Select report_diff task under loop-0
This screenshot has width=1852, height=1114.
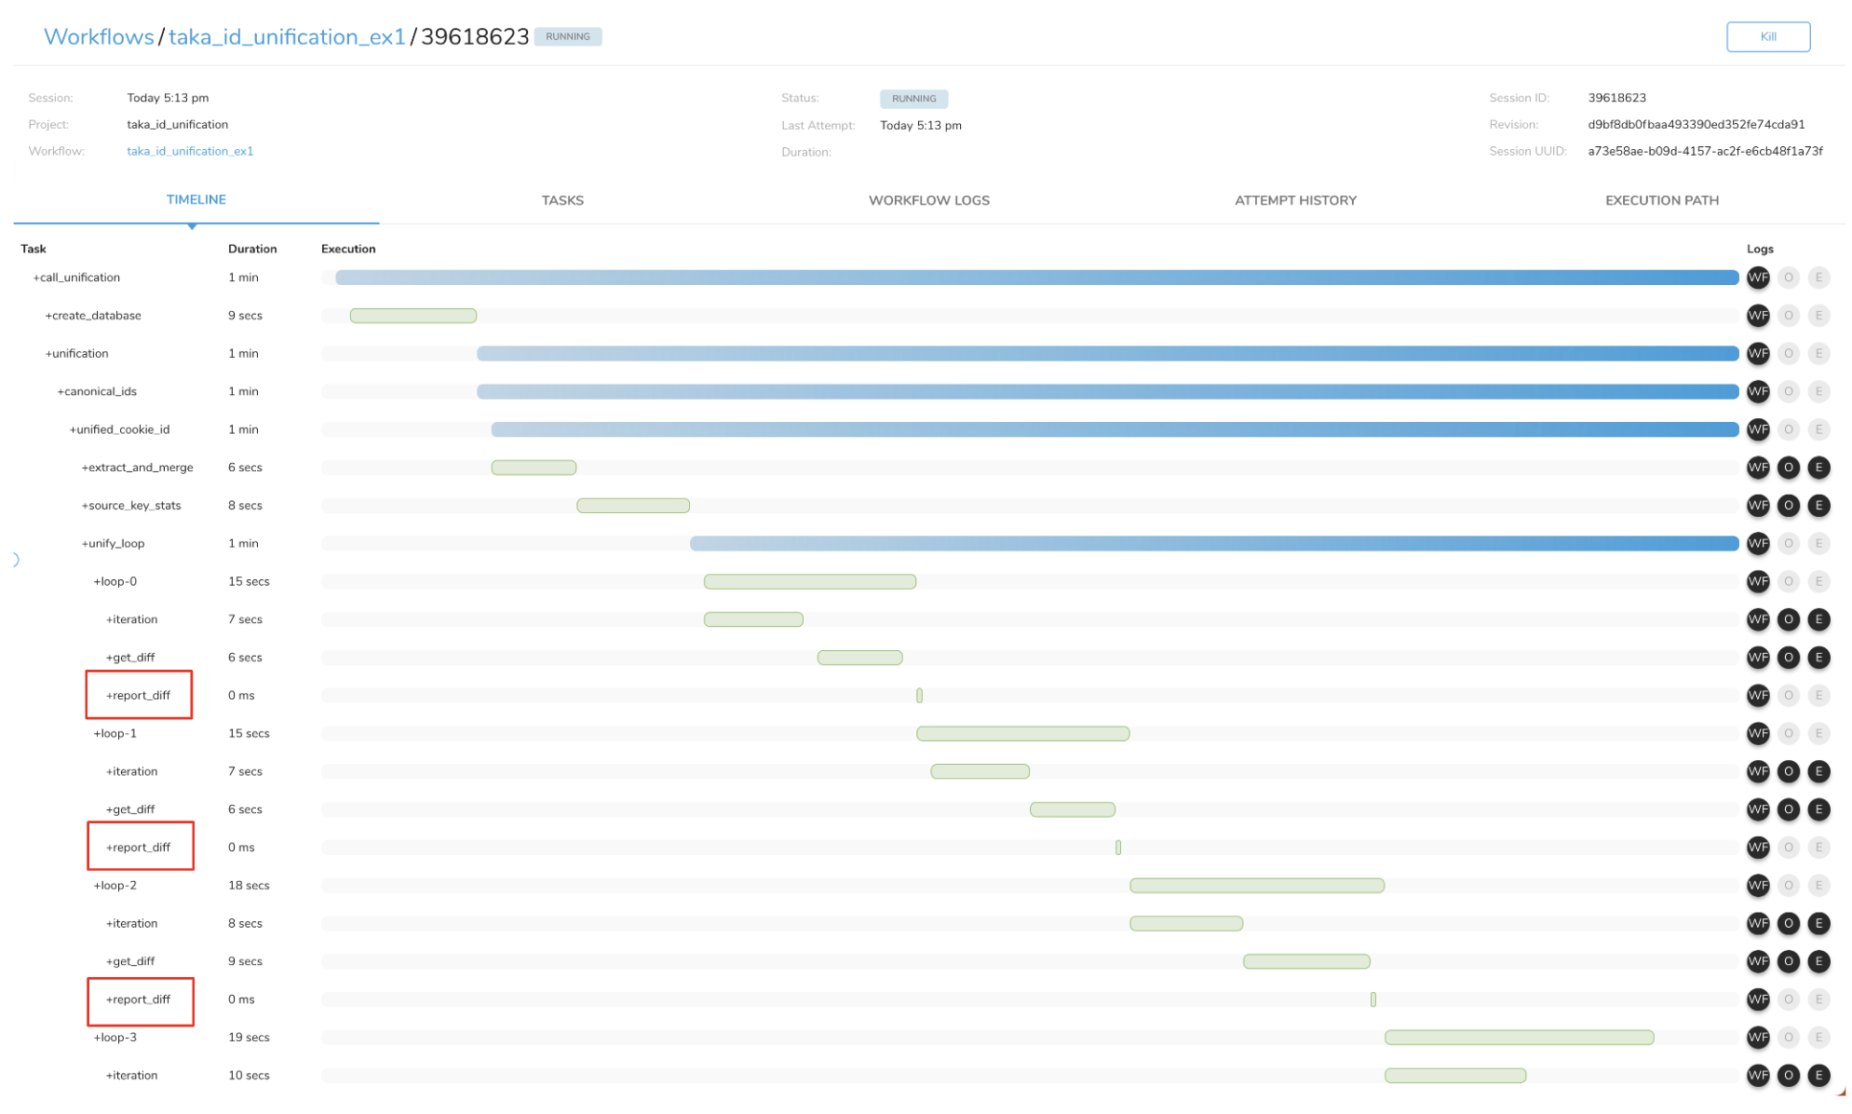[x=138, y=696]
